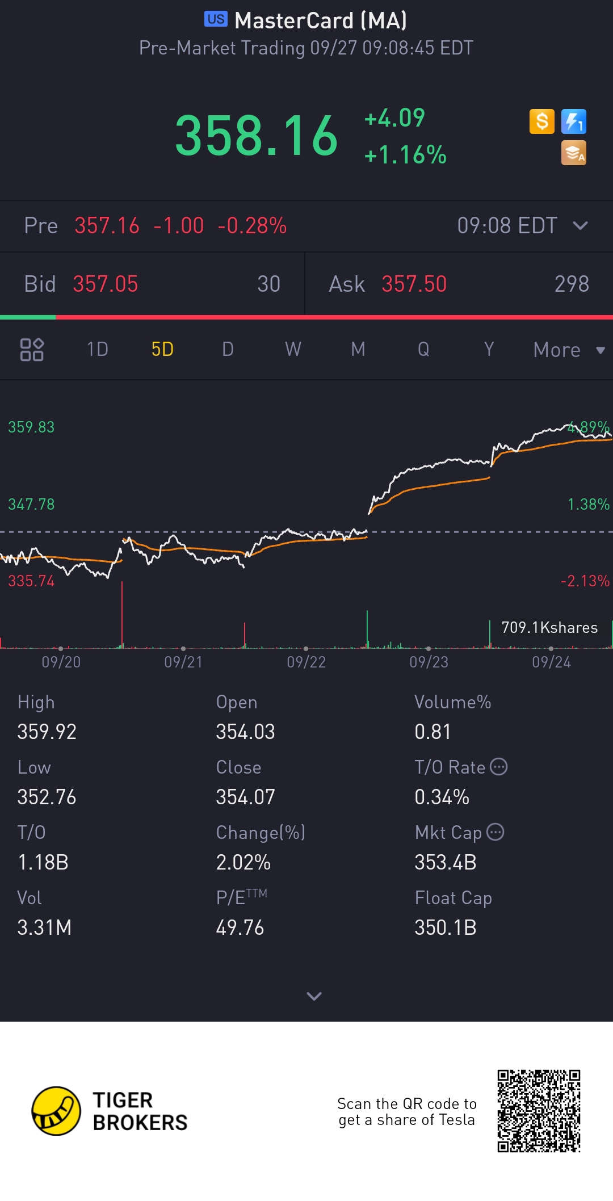Tap the High value 359.92
The width and height of the screenshot is (613, 1201).
click(x=47, y=732)
